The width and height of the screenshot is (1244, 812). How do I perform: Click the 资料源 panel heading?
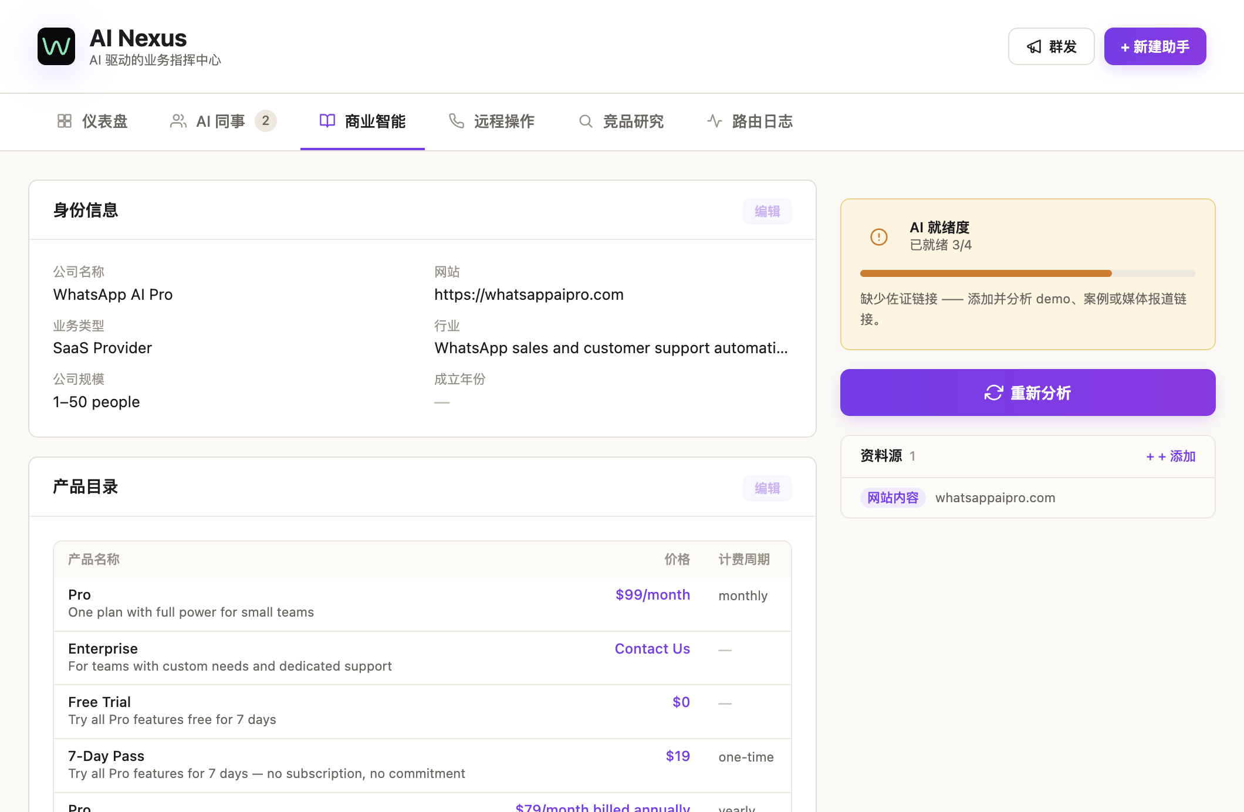coord(881,456)
